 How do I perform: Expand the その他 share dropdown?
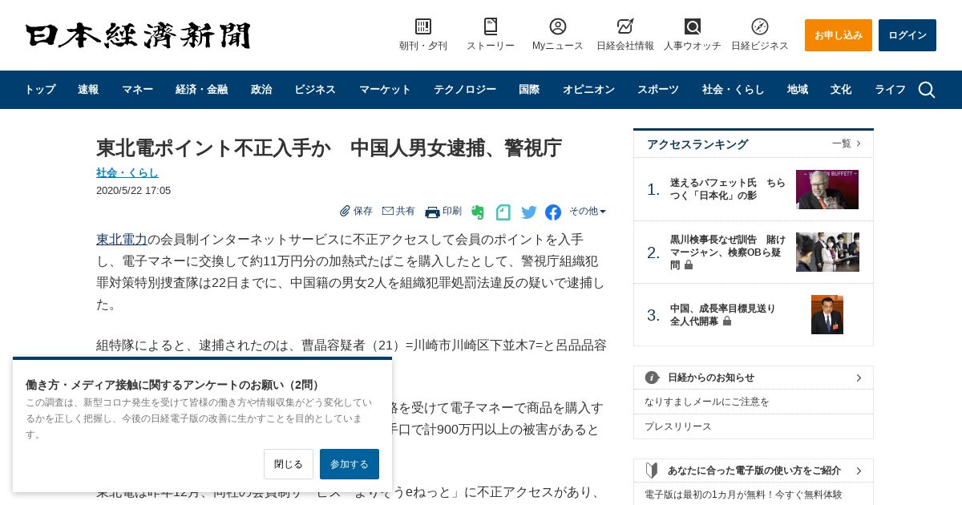588,211
